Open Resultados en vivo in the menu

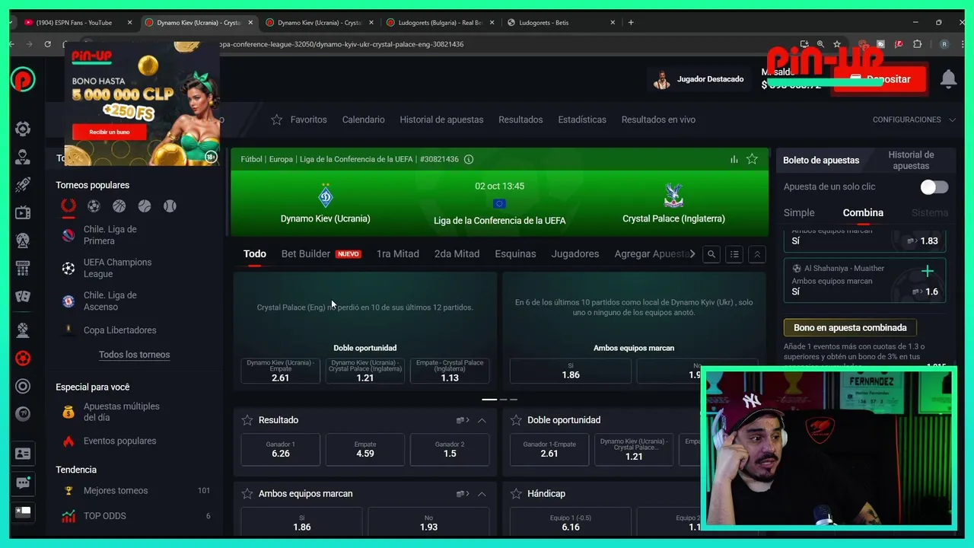tap(658, 119)
